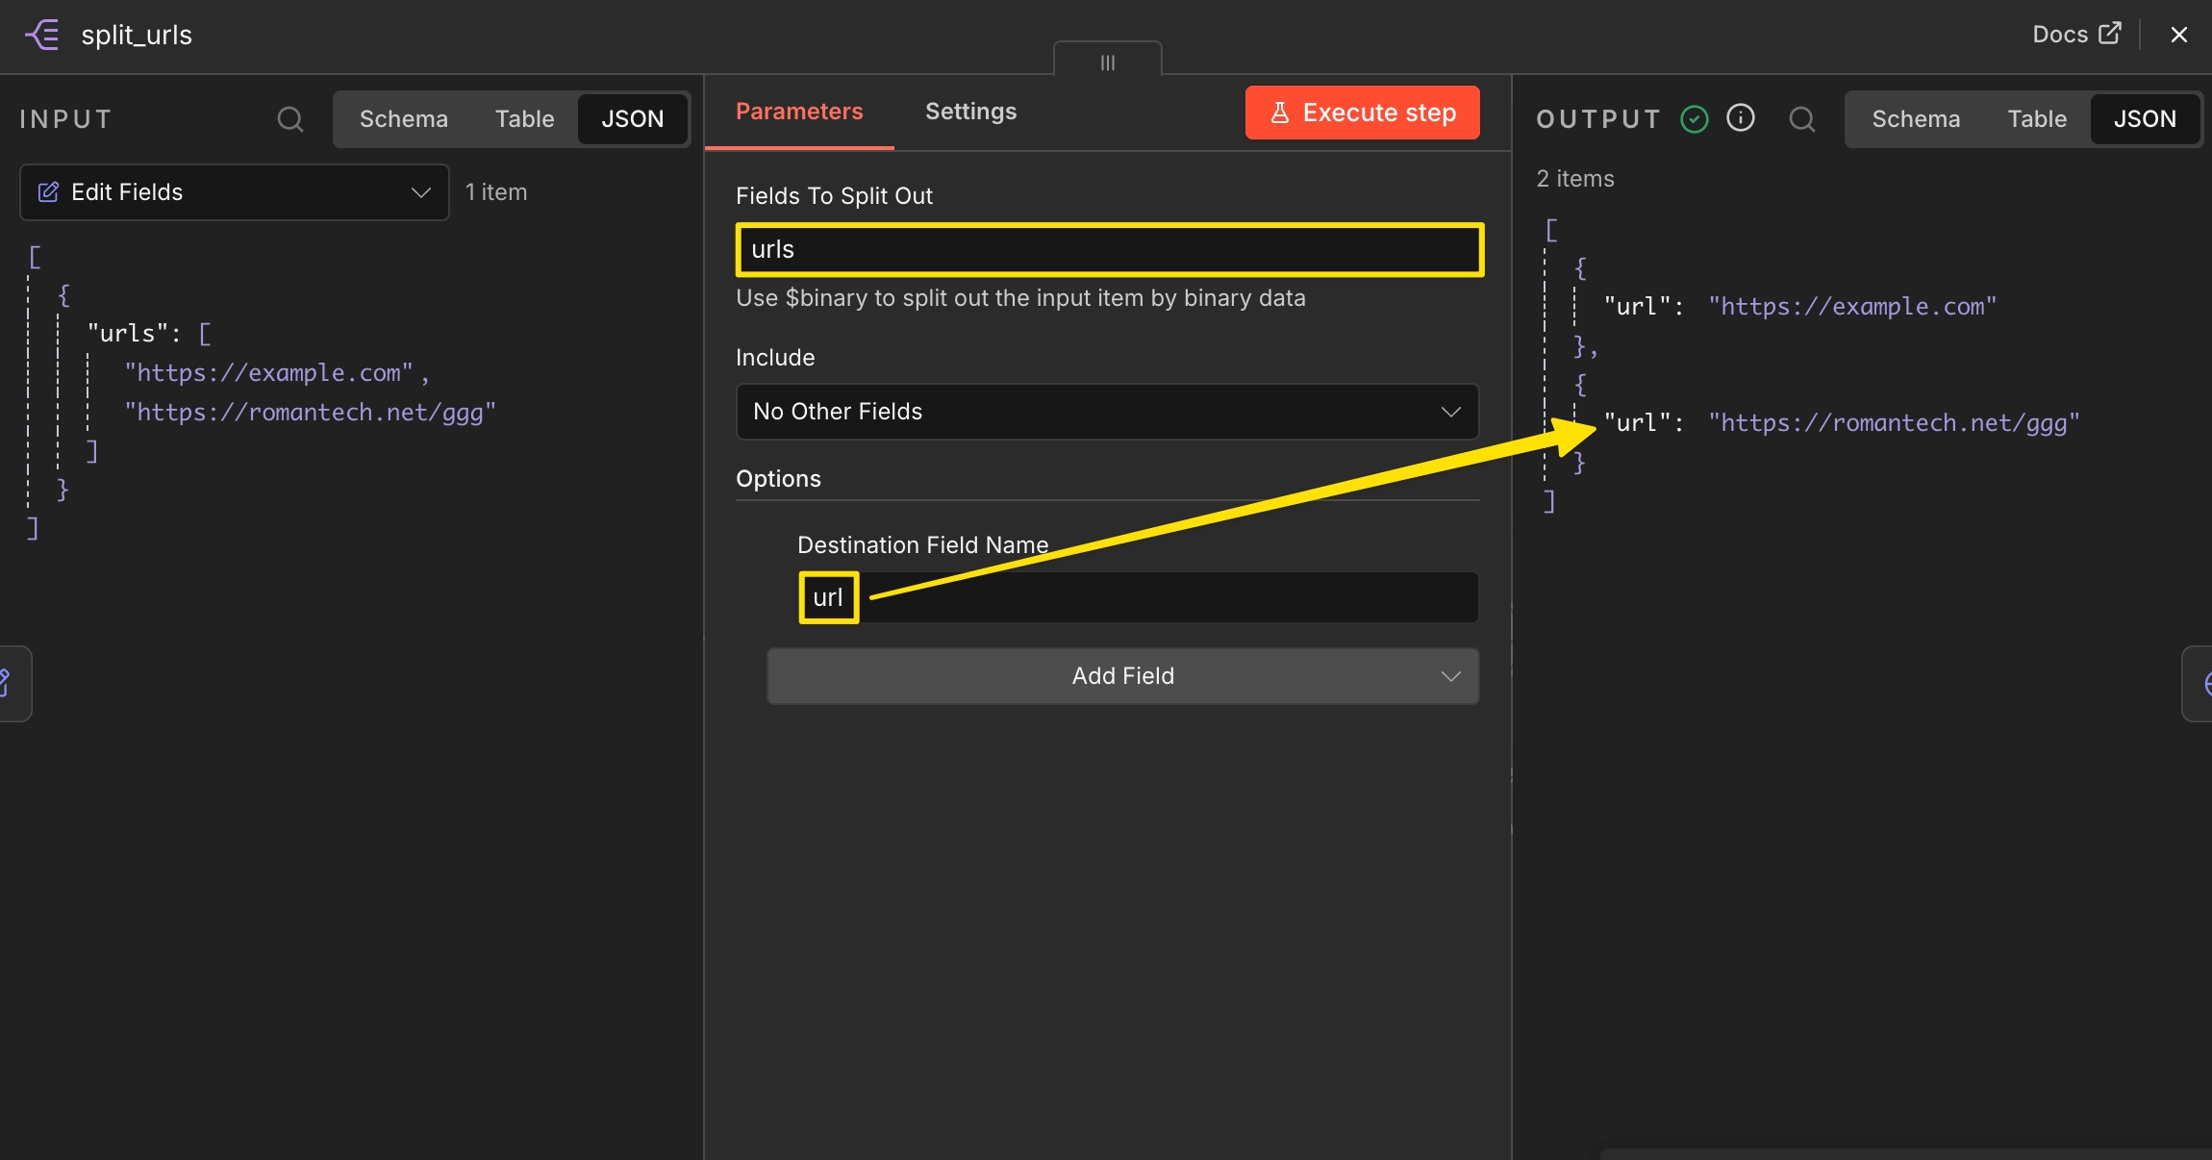The image size is (2212, 1160).
Task: Click the split_urls node icon
Action: tap(42, 35)
